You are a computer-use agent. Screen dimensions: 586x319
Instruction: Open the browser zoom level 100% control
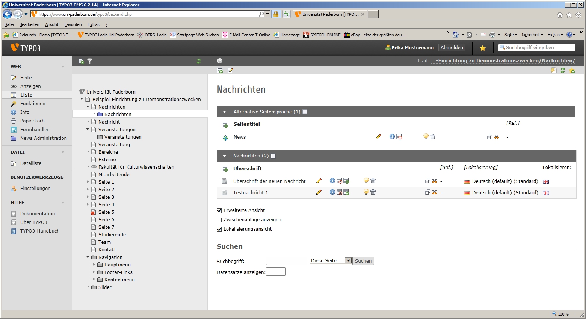(565, 314)
